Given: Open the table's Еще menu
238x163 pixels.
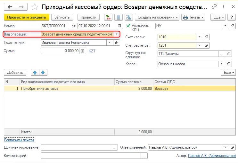Looking at the screenshot, I should pyautogui.click(x=228, y=73).
